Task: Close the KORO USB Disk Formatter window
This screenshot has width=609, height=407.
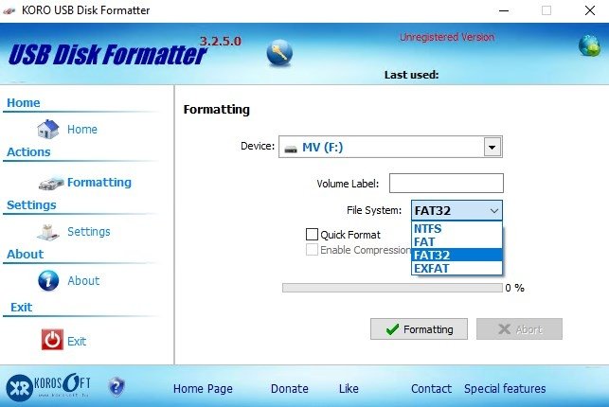Action: [589, 10]
